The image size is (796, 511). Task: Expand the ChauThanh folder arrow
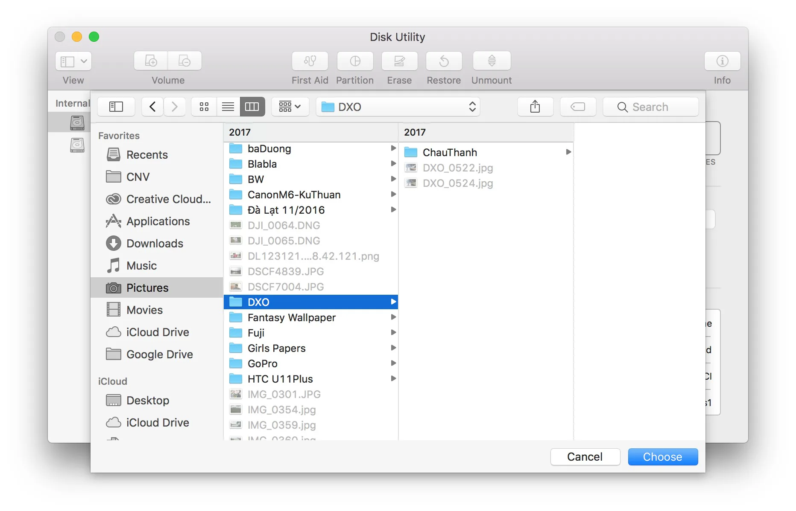(568, 152)
